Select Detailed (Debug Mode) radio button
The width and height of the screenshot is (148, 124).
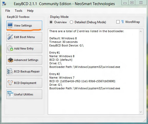coord(71,22)
